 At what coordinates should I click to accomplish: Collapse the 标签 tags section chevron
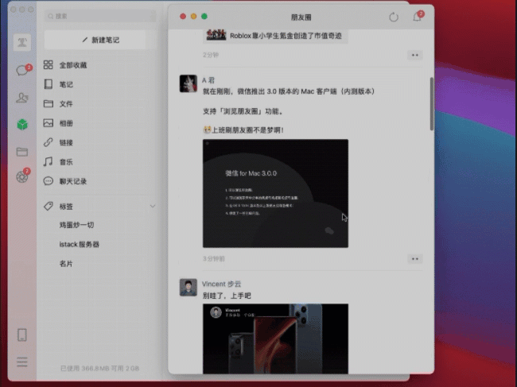click(x=153, y=206)
